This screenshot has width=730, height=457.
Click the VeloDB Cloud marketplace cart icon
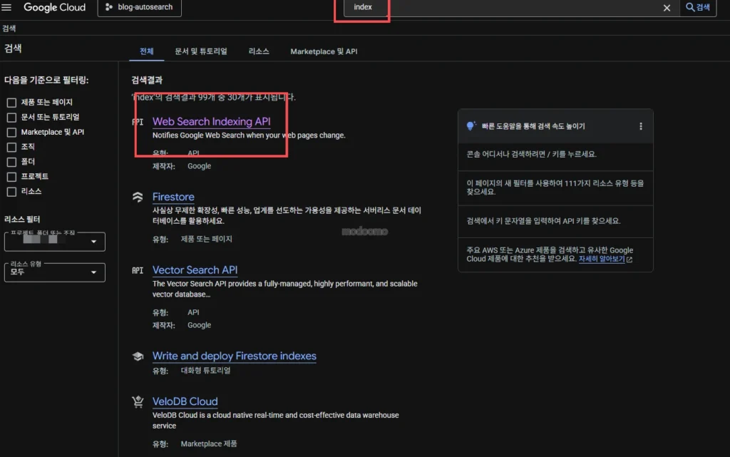(138, 402)
